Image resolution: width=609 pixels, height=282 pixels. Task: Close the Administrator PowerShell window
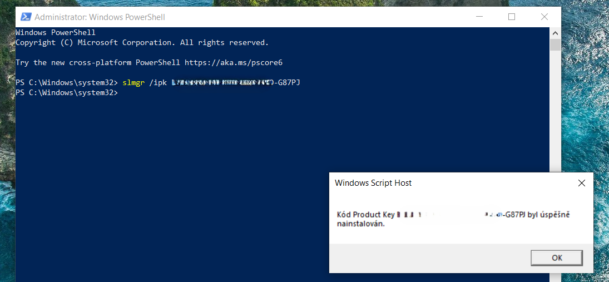point(544,17)
